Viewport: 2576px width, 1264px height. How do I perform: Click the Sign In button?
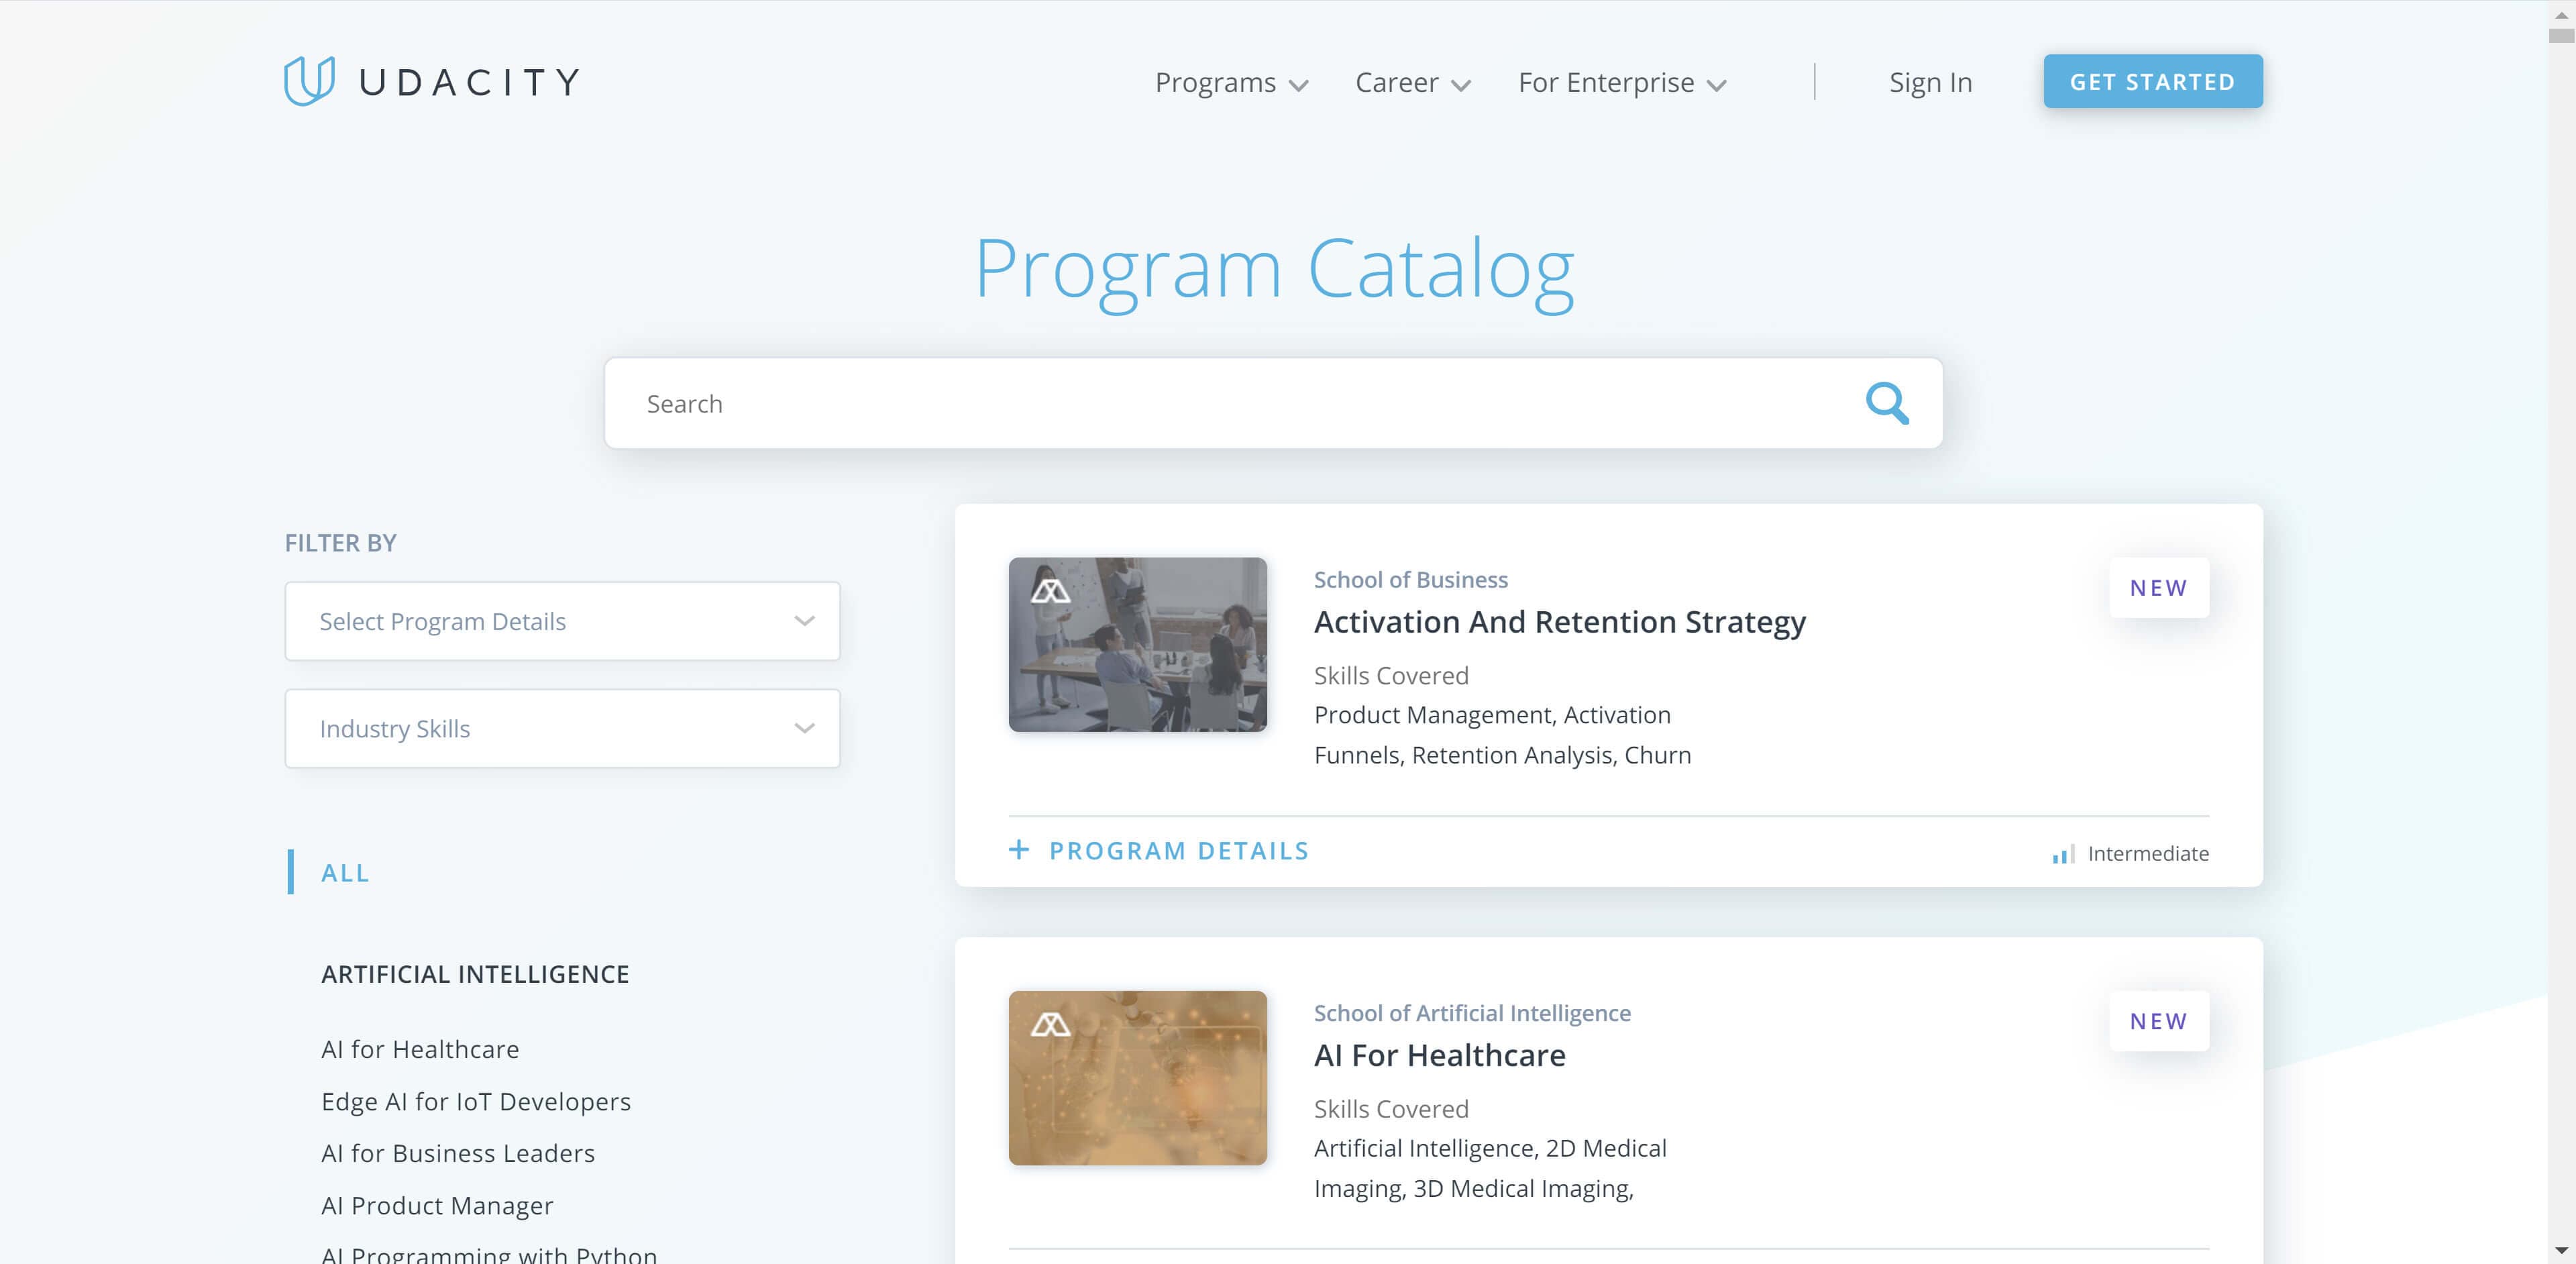pyautogui.click(x=1931, y=81)
